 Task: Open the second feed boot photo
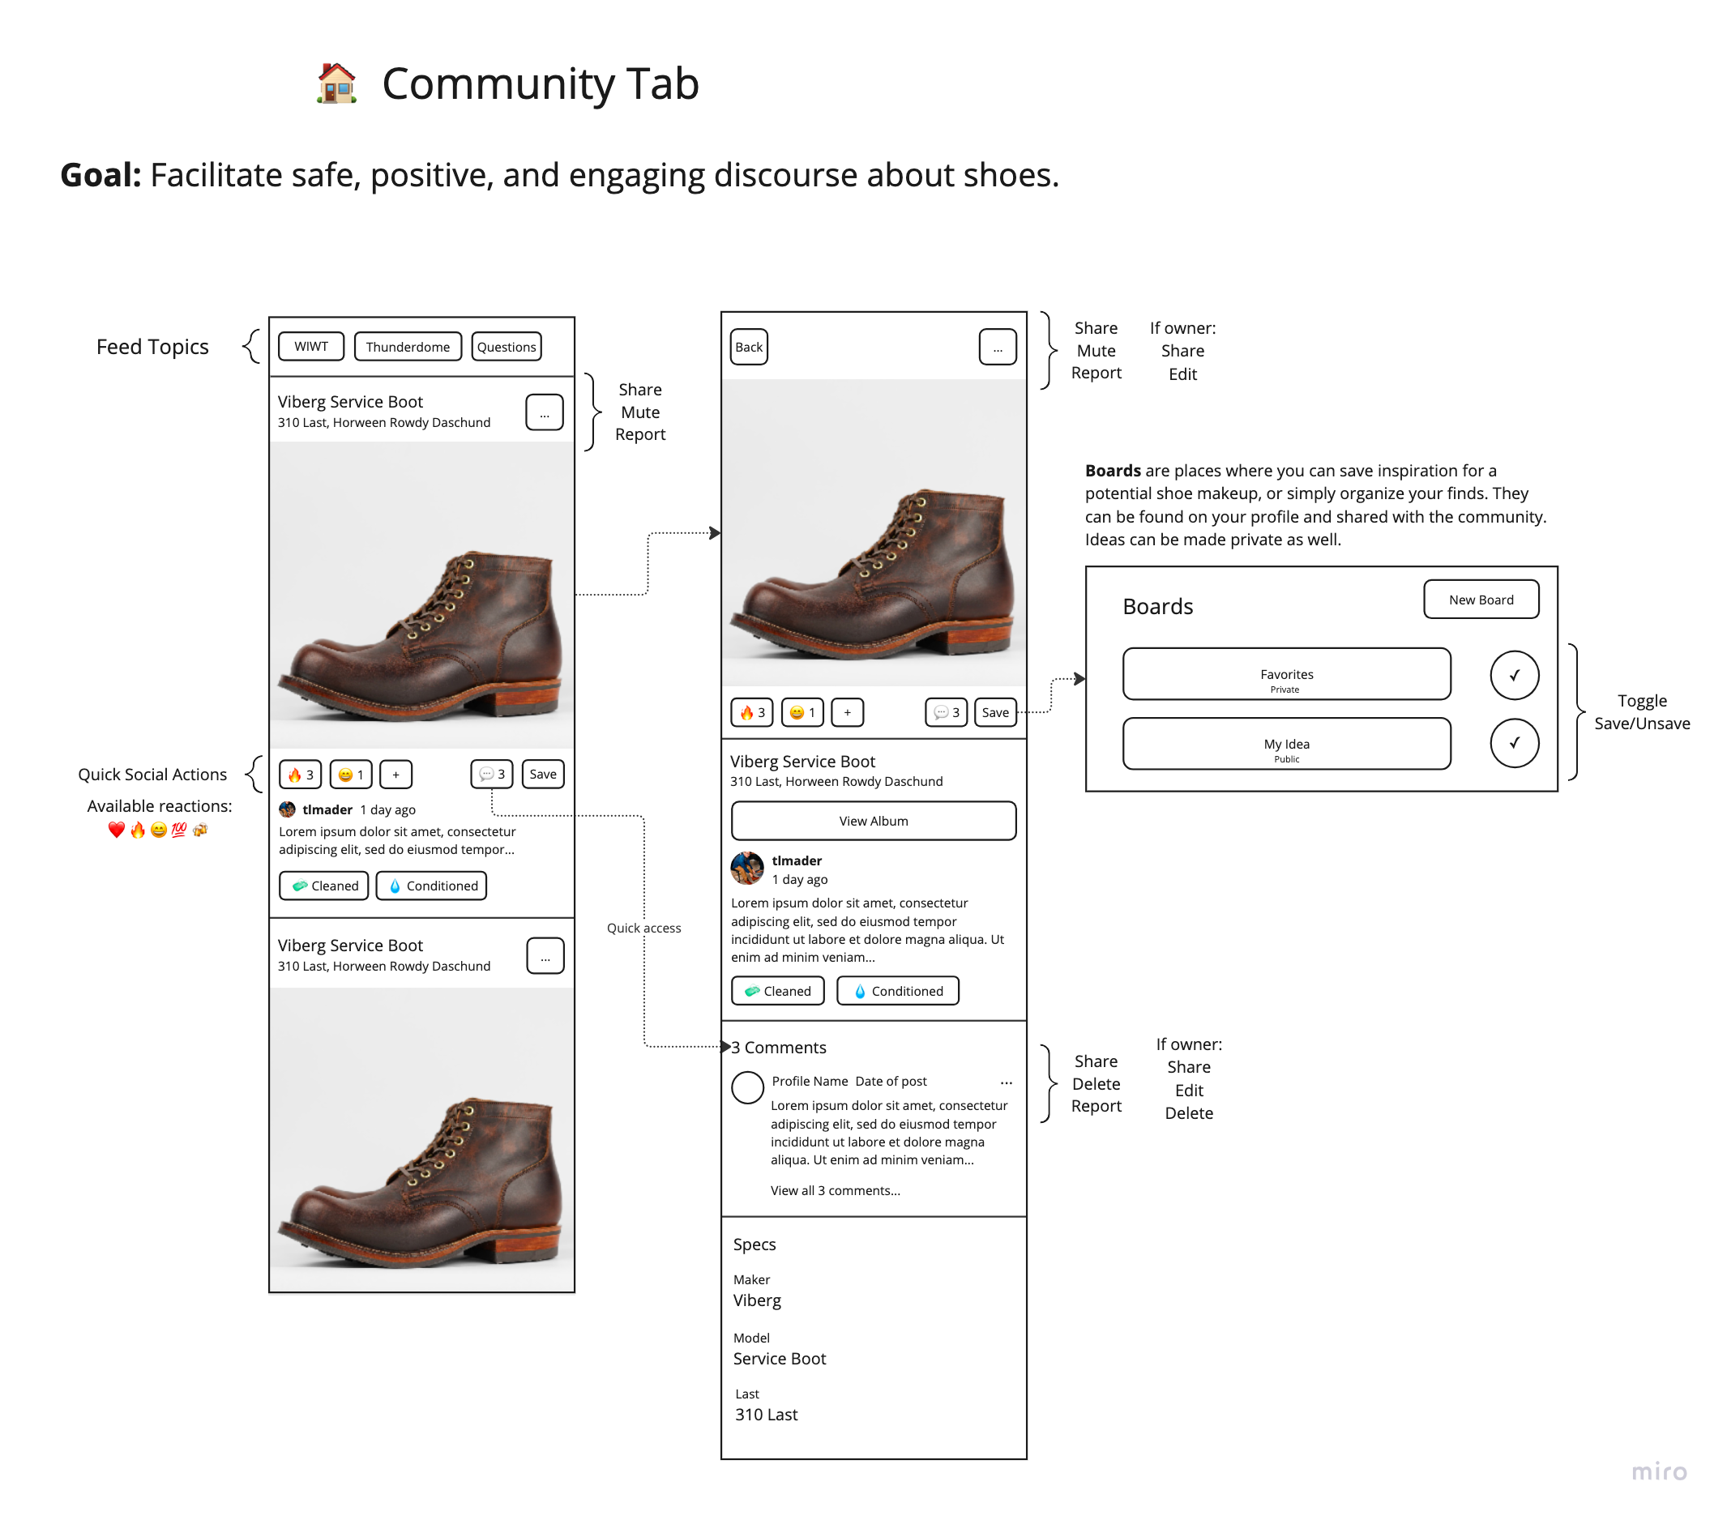click(421, 1138)
